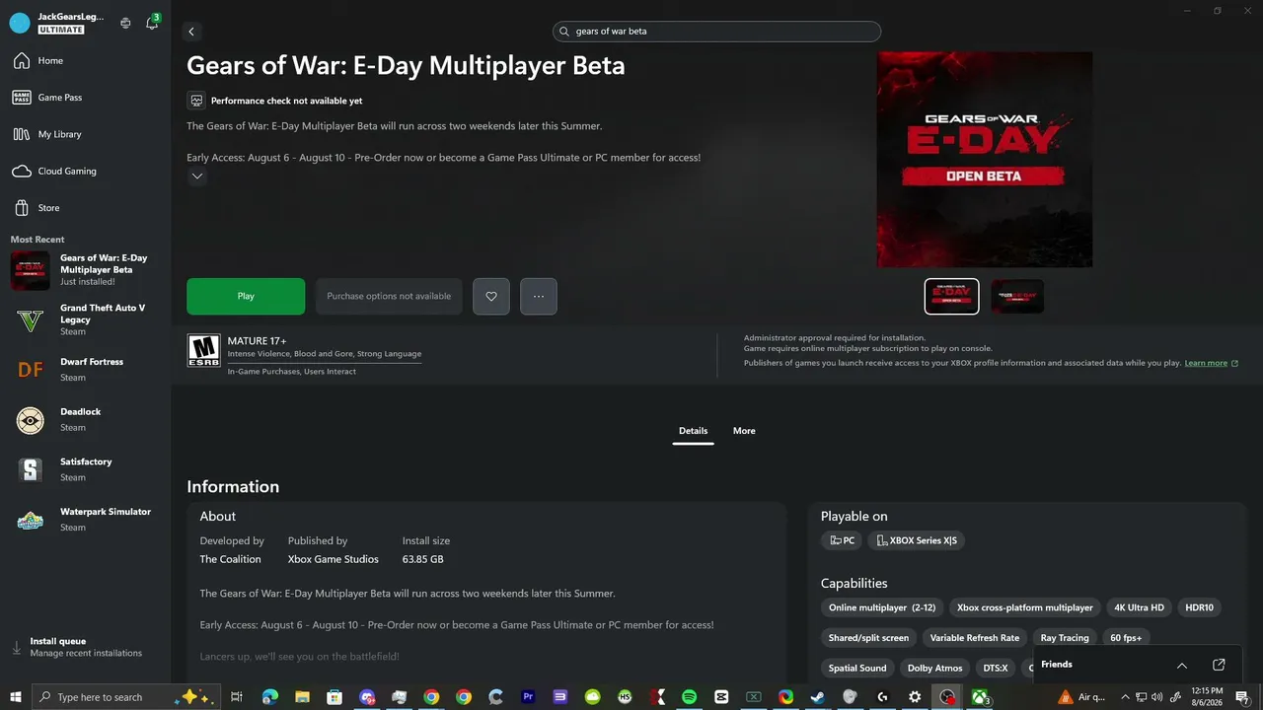
Task: Open Microsoft Store from the taskbar
Action: (x=335, y=697)
